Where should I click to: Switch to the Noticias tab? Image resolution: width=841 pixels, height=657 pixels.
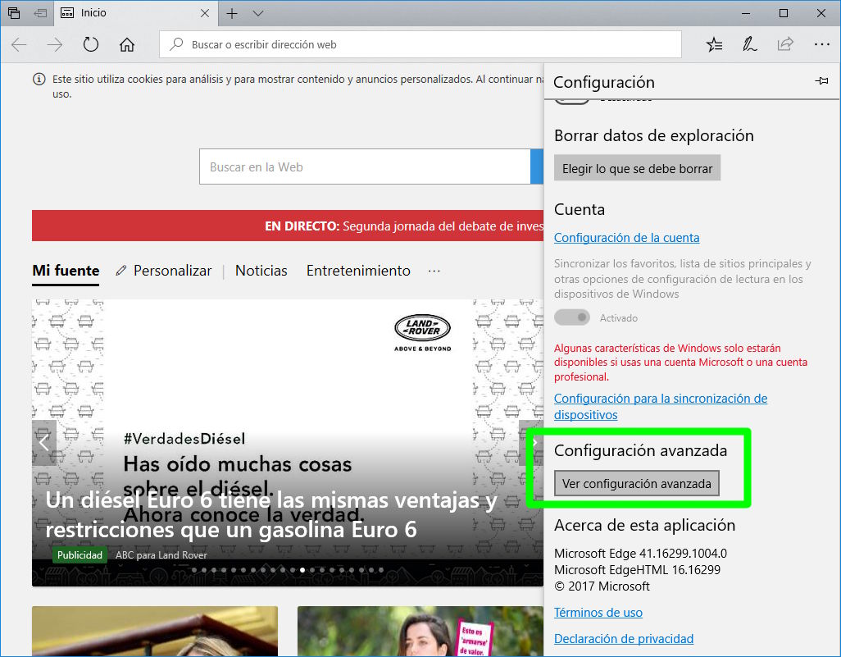[261, 271]
